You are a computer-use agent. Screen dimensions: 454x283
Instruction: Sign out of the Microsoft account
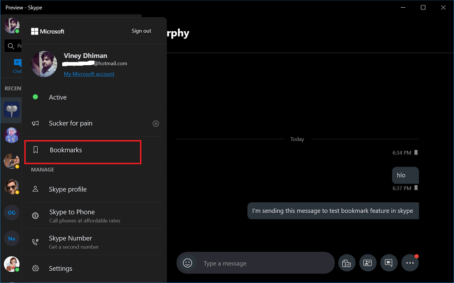pos(141,31)
